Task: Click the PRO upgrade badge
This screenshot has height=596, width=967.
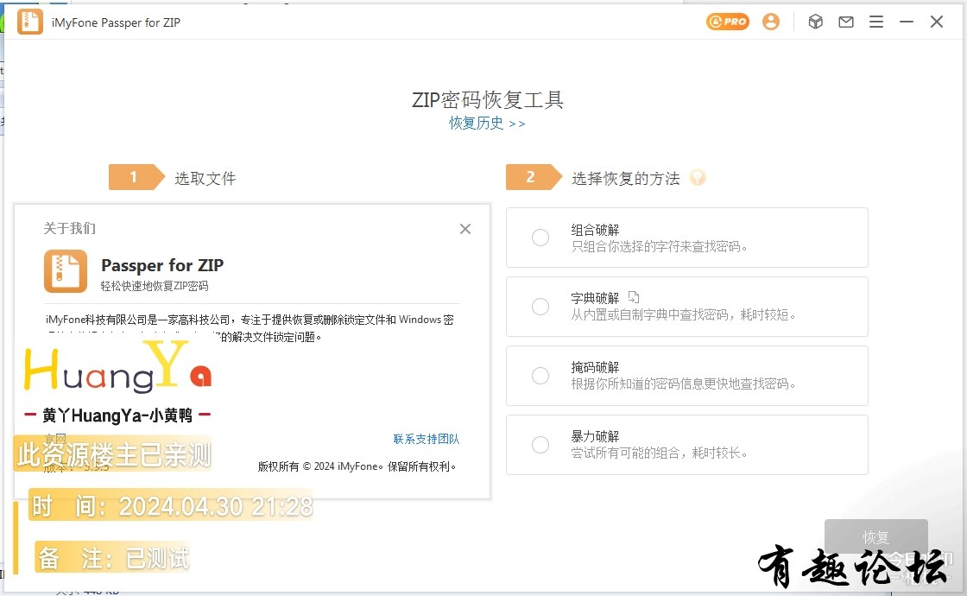Action: click(x=728, y=22)
